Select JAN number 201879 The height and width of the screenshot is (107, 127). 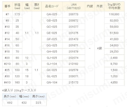[x=73, y=51]
